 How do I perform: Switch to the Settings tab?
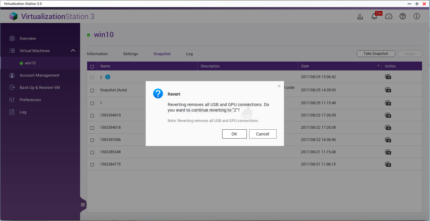click(x=130, y=54)
